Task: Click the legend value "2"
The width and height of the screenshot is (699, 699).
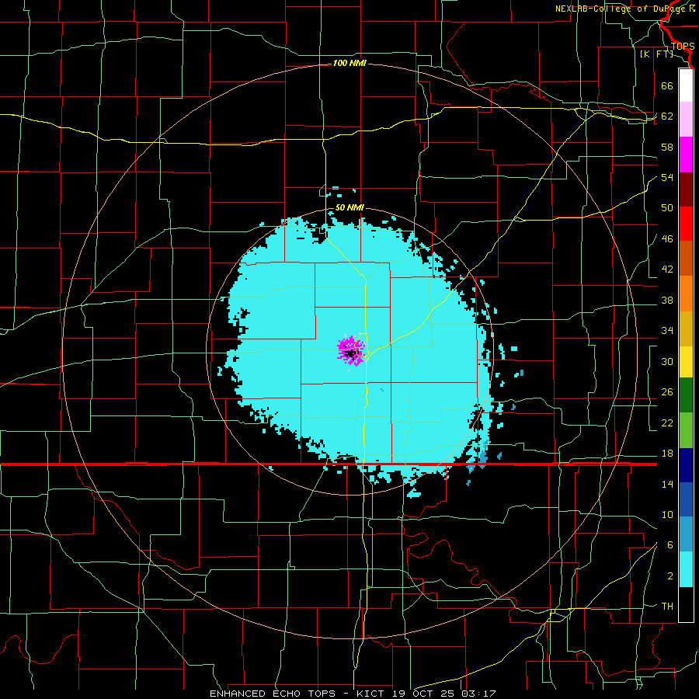Action: tap(670, 576)
